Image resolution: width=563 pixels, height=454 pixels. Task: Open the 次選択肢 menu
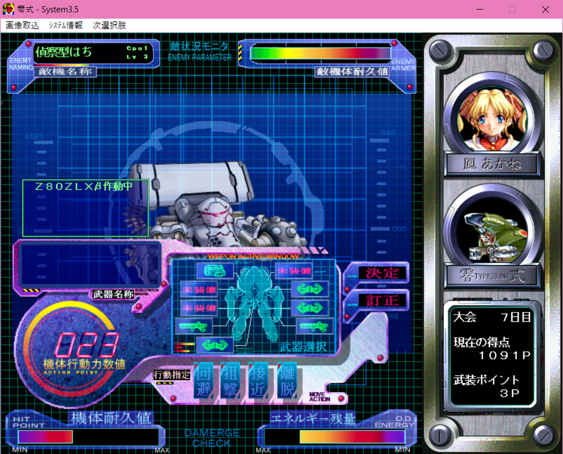pyautogui.click(x=110, y=25)
